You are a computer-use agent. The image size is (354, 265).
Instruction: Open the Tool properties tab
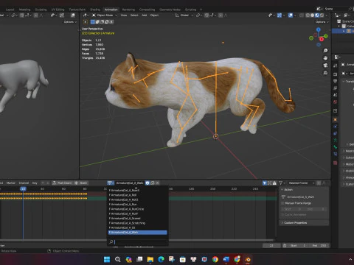[336, 66]
